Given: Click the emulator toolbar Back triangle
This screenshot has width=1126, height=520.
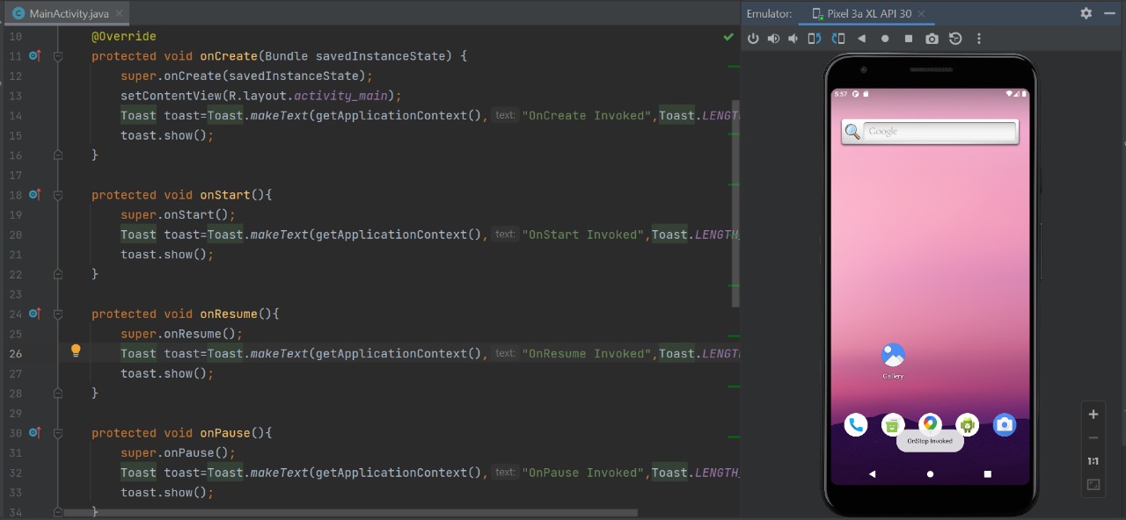Looking at the screenshot, I should 861,39.
